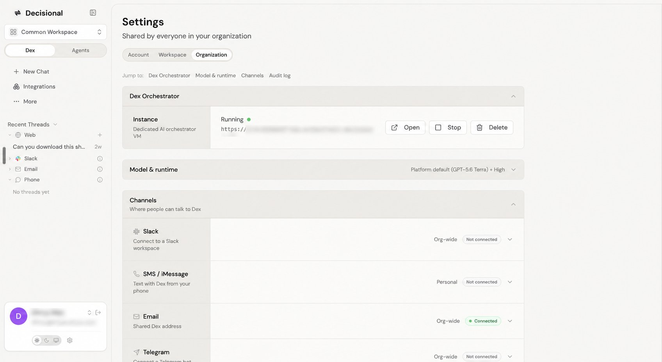Stop the orchestrator instance

point(448,128)
